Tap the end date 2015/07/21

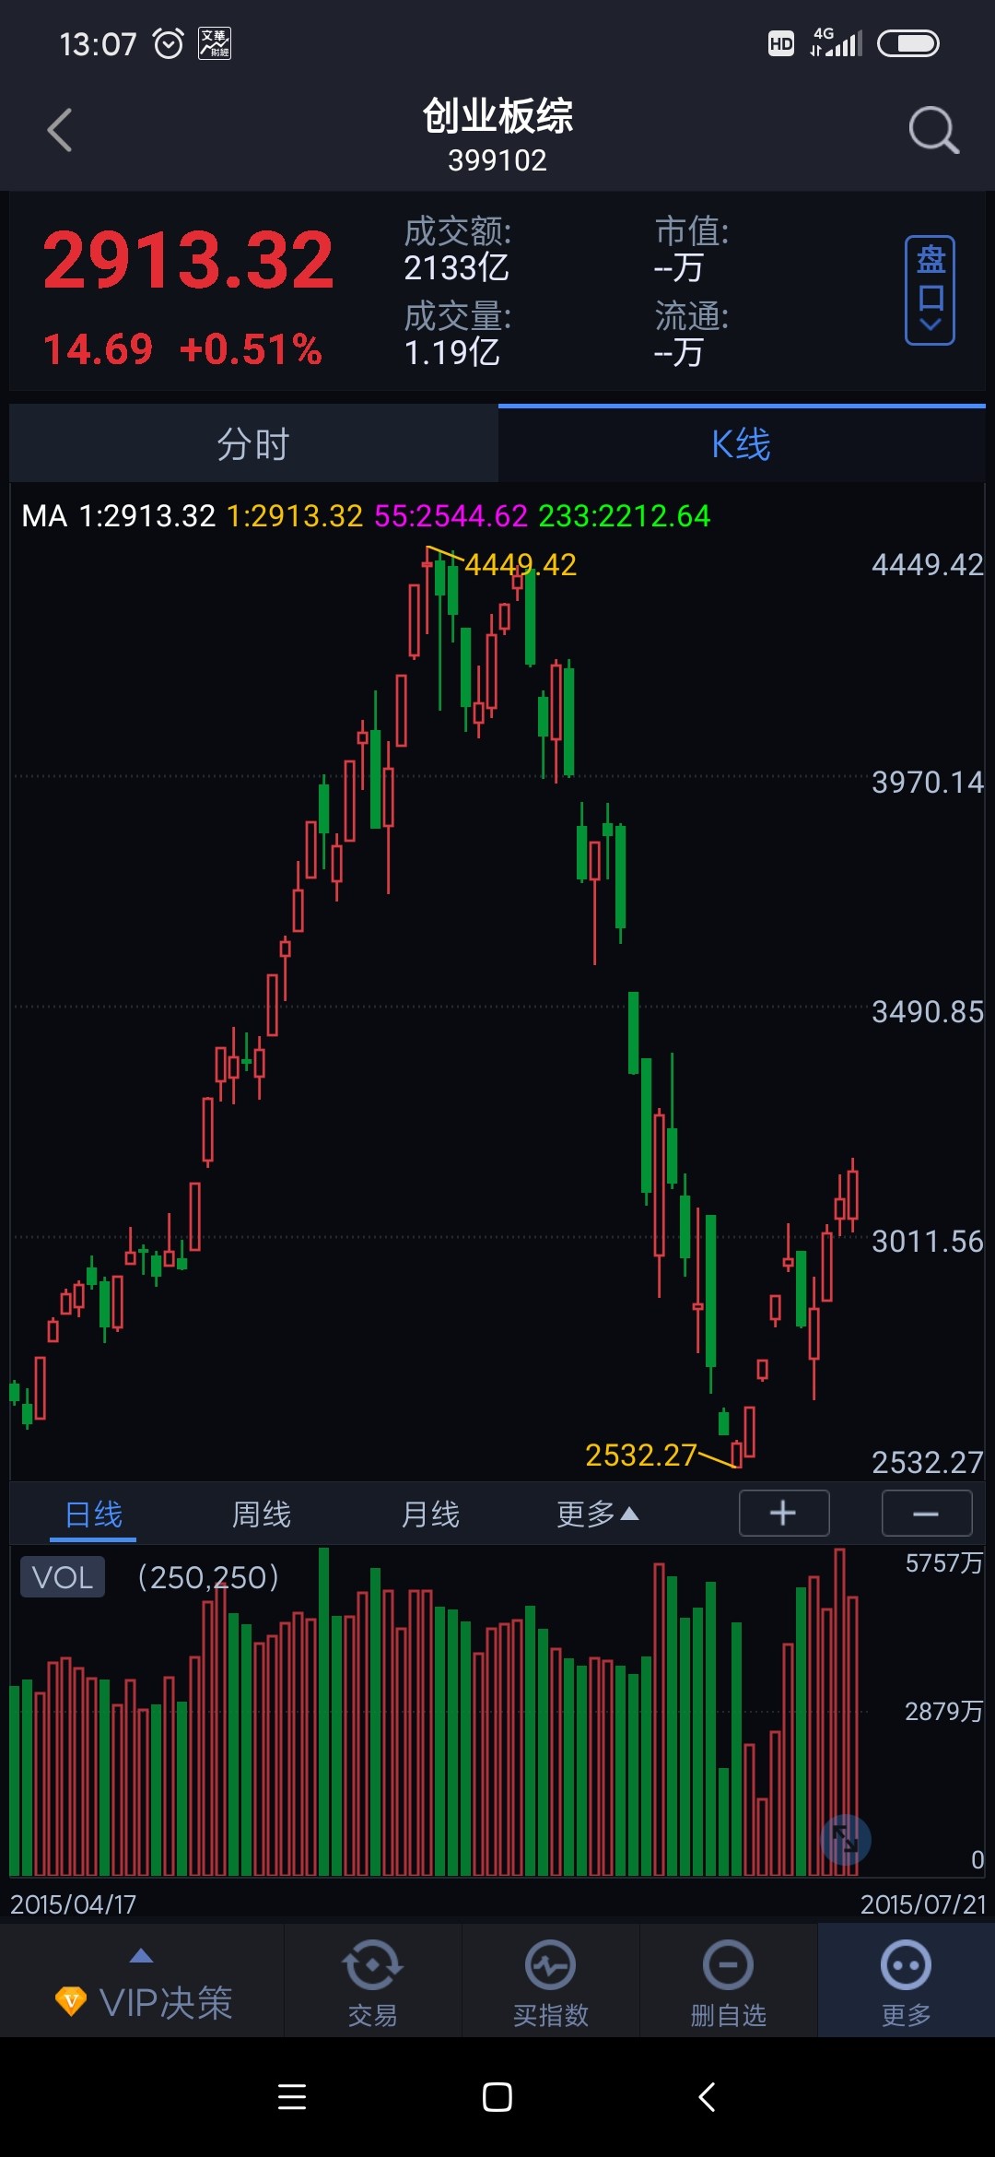[x=922, y=1904]
